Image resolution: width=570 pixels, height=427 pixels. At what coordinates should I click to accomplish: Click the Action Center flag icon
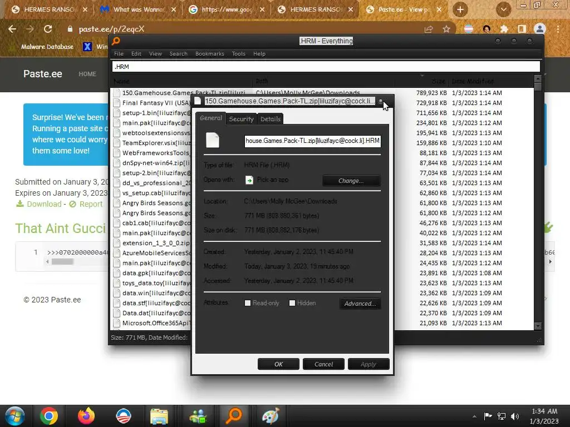coord(488,416)
